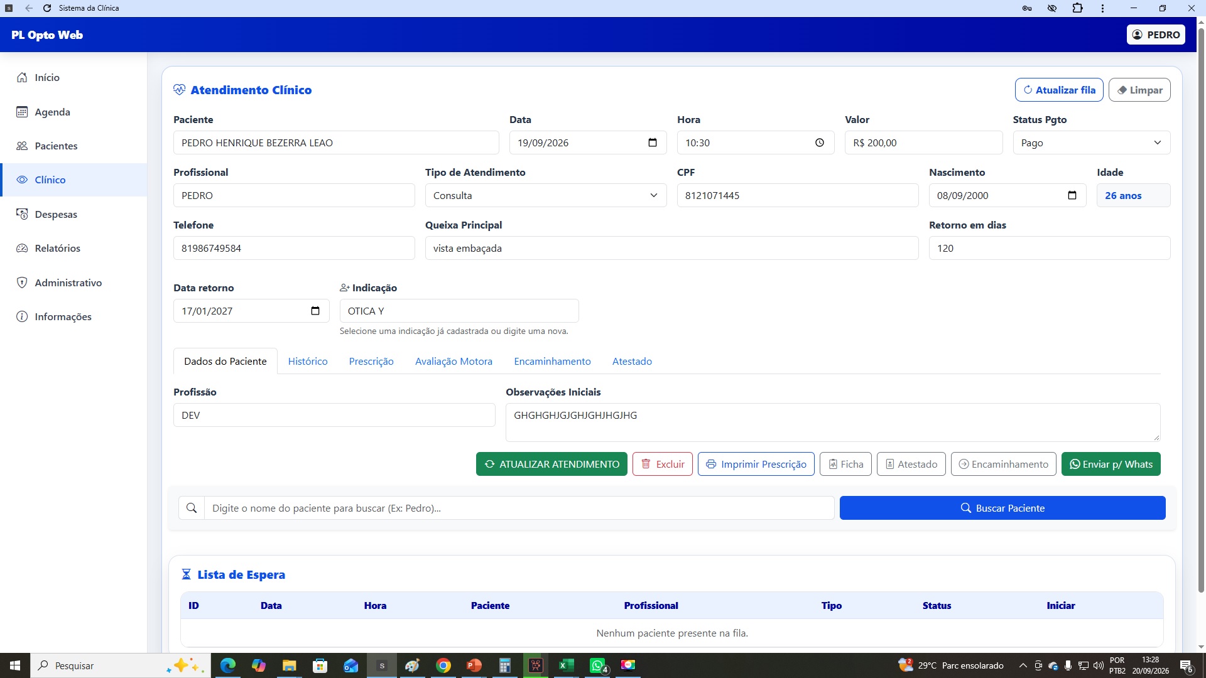This screenshot has height=678, width=1206.
Task: Show hidden system tray icons
Action: point(1023,665)
